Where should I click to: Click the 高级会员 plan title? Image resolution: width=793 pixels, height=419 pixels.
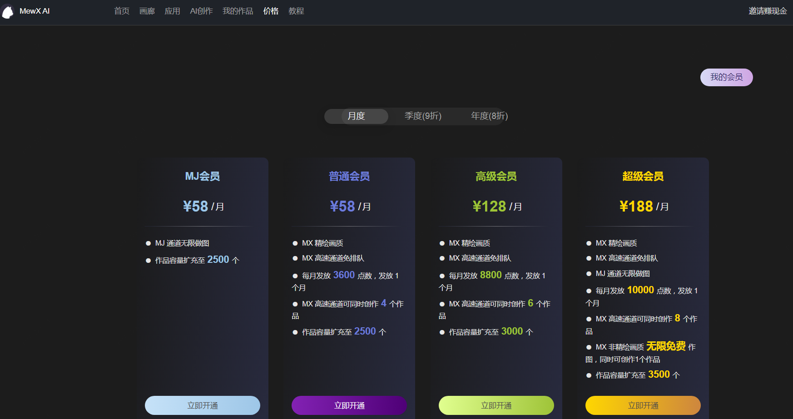496,176
